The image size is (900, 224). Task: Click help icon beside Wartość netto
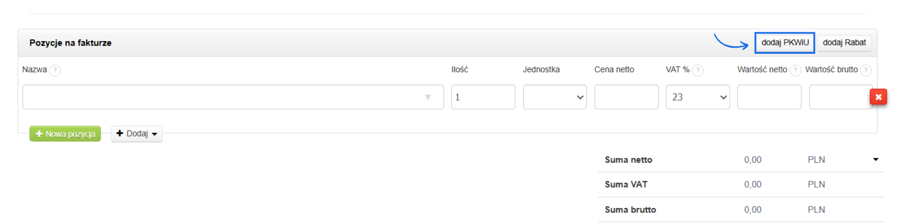click(795, 70)
